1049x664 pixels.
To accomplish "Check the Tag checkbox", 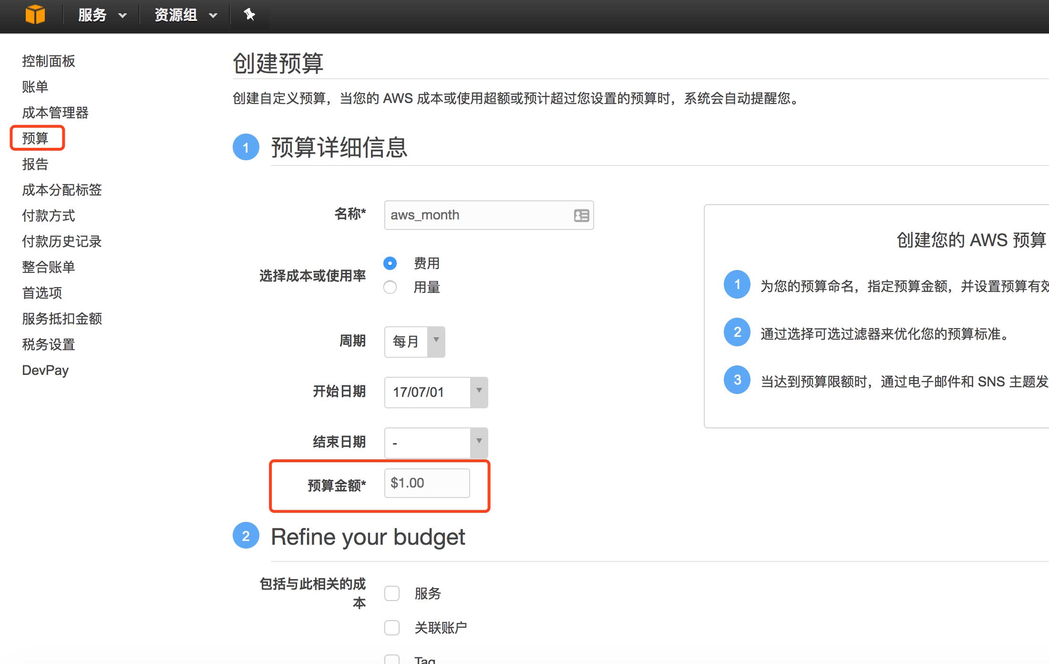I will pos(392,660).
